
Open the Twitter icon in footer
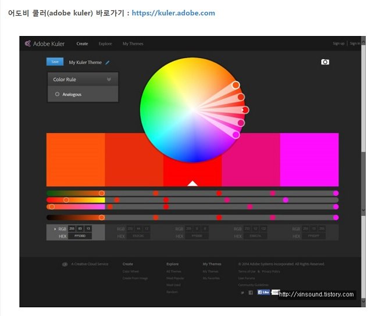pyautogui.click(x=243, y=293)
